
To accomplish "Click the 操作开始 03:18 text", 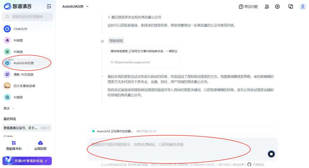I will coord(146,131).
